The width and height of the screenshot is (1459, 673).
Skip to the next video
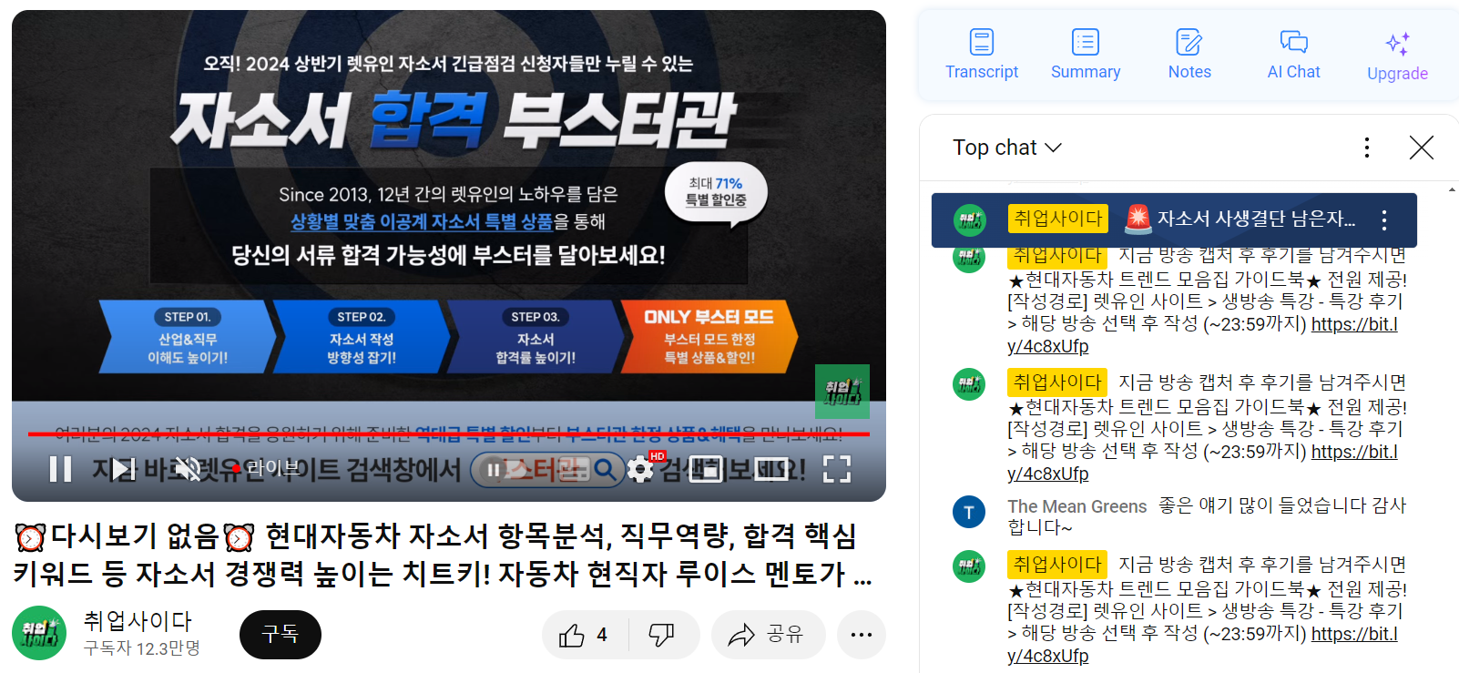click(123, 469)
